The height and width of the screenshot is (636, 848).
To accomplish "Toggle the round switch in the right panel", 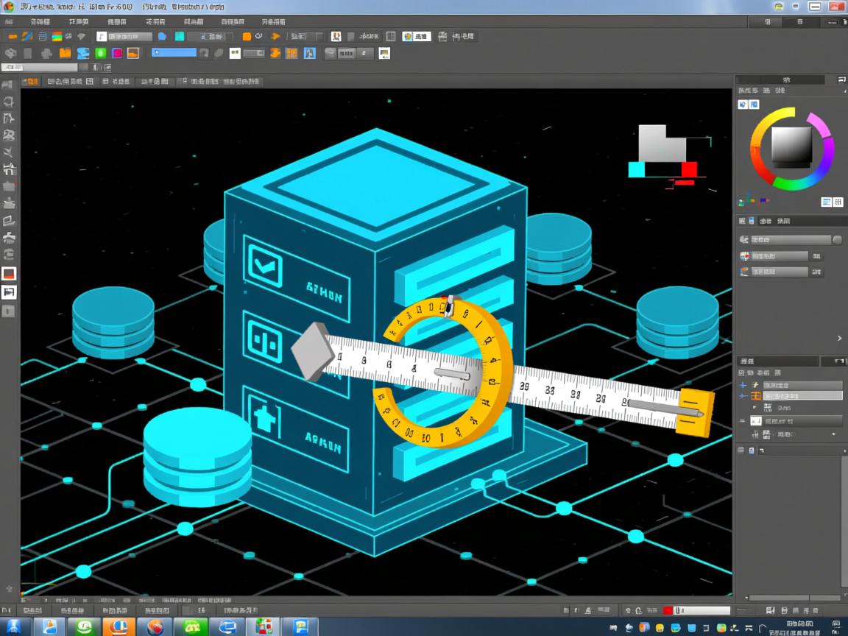I will click(x=837, y=240).
